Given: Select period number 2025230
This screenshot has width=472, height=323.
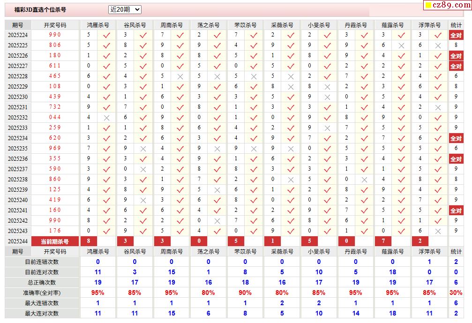Looking at the screenshot, I should pyautogui.click(x=18, y=97).
